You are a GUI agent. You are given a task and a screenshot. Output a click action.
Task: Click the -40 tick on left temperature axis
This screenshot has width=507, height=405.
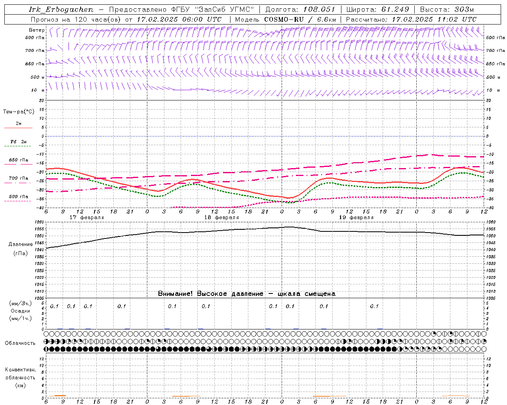pos(41,208)
